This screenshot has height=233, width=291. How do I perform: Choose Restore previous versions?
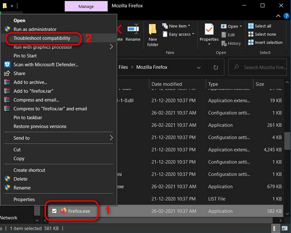coord(59,126)
